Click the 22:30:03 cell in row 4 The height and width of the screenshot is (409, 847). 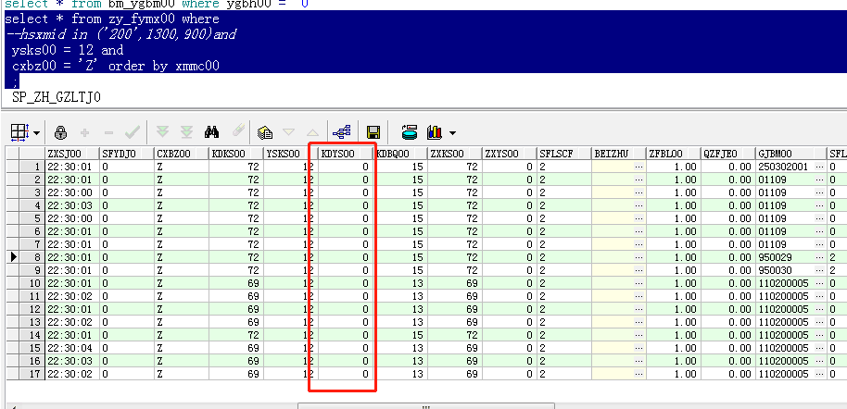click(x=72, y=205)
